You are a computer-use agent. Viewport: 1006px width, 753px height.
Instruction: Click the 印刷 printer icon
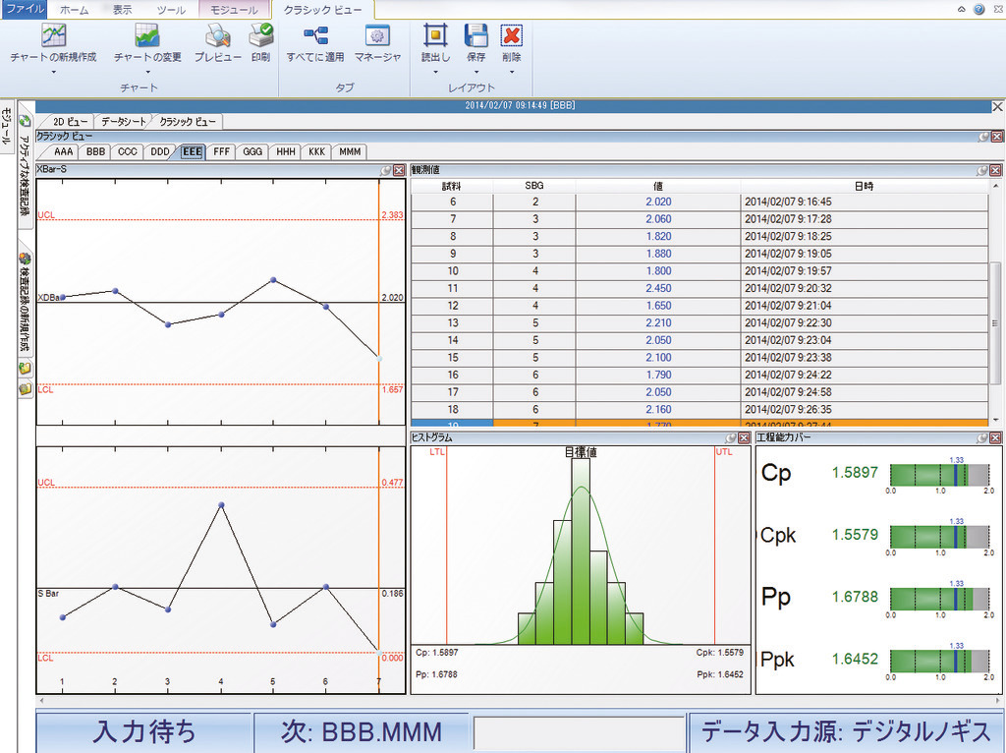[260, 36]
